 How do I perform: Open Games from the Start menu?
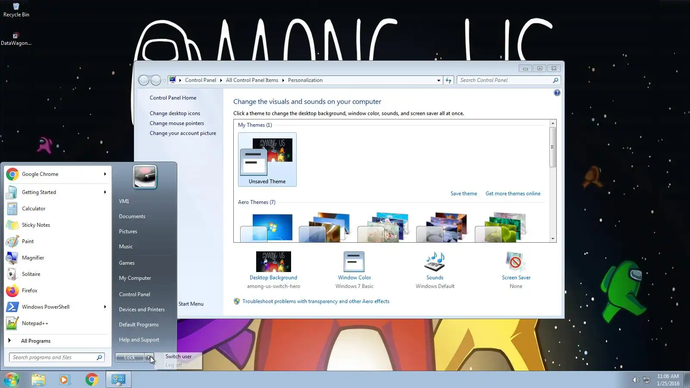coord(127,263)
